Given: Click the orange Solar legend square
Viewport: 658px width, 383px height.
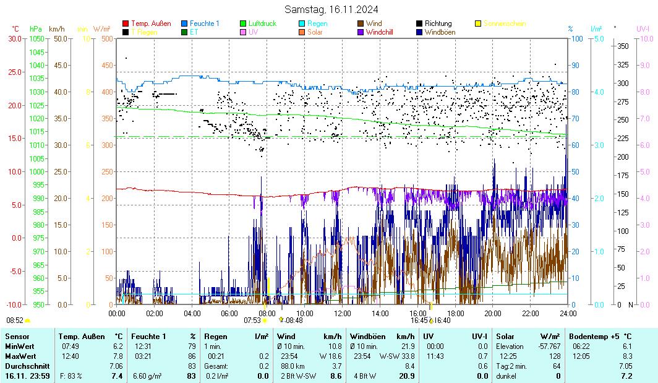Looking at the screenshot, I should point(302,32).
